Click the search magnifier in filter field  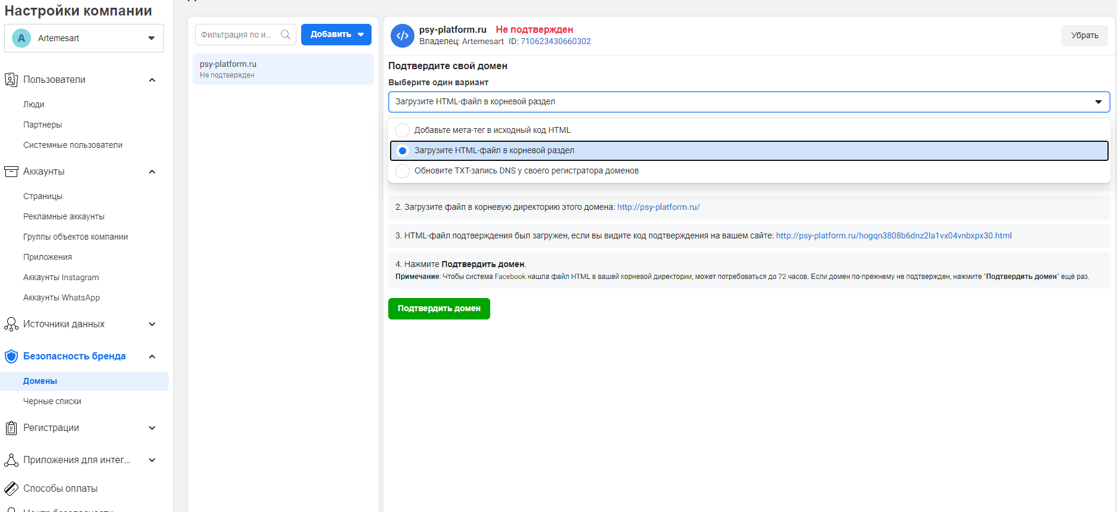coord(286,35)
